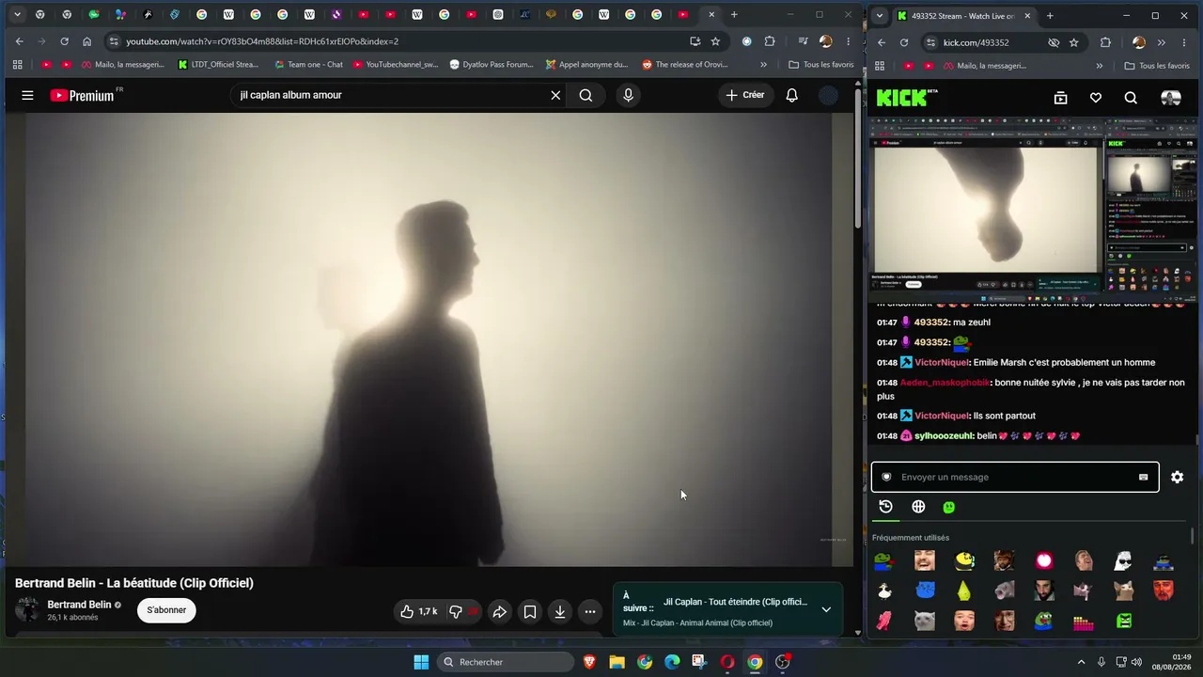Image resolution: width=1203 pixels, height=677 pixels.
Task: Open more actions for the video
Action: [590, 612]
